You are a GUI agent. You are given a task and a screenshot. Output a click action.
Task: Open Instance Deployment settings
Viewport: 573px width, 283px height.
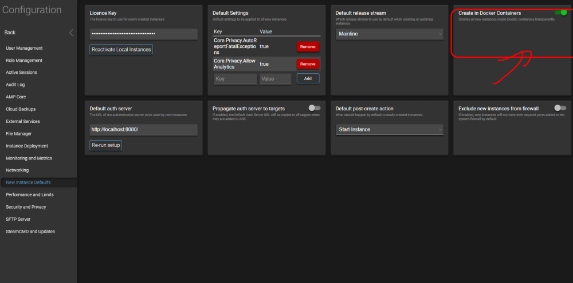(27, 146)
